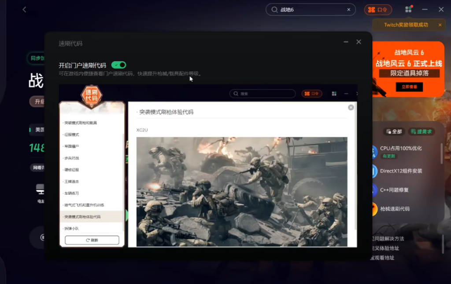This screenshot has height=284, width=451.
Task: Click the magnifier icon in search bar
Action: 274,10
